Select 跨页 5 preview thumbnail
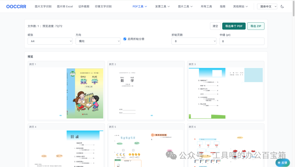This screenshot has height=167, width=295. coord(146,145)
